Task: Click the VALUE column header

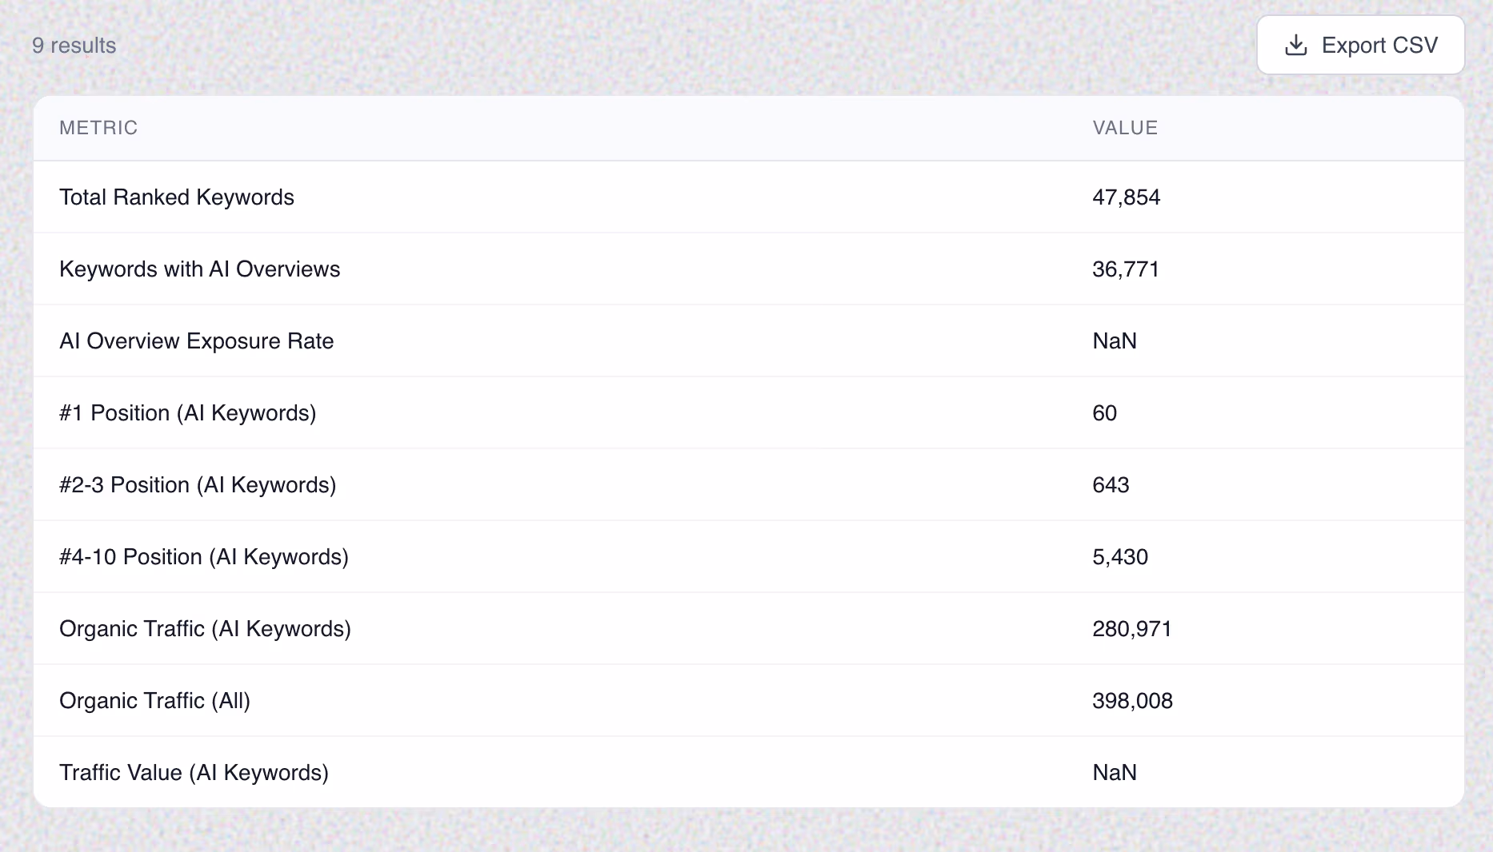Action: (x=1125, y=128)
